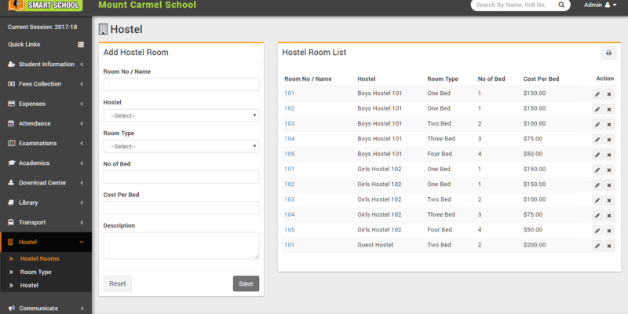Click the Reset button
The image size is (628, 314).
click(x=118, y=283)
